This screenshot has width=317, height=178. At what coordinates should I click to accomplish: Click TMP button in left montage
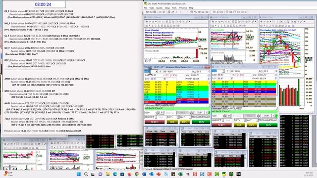(199, 113)
